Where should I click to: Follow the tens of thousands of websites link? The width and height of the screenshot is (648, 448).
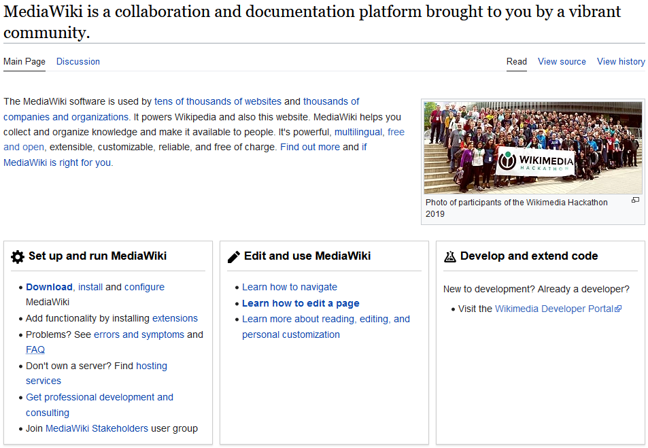tap(218, 102)
